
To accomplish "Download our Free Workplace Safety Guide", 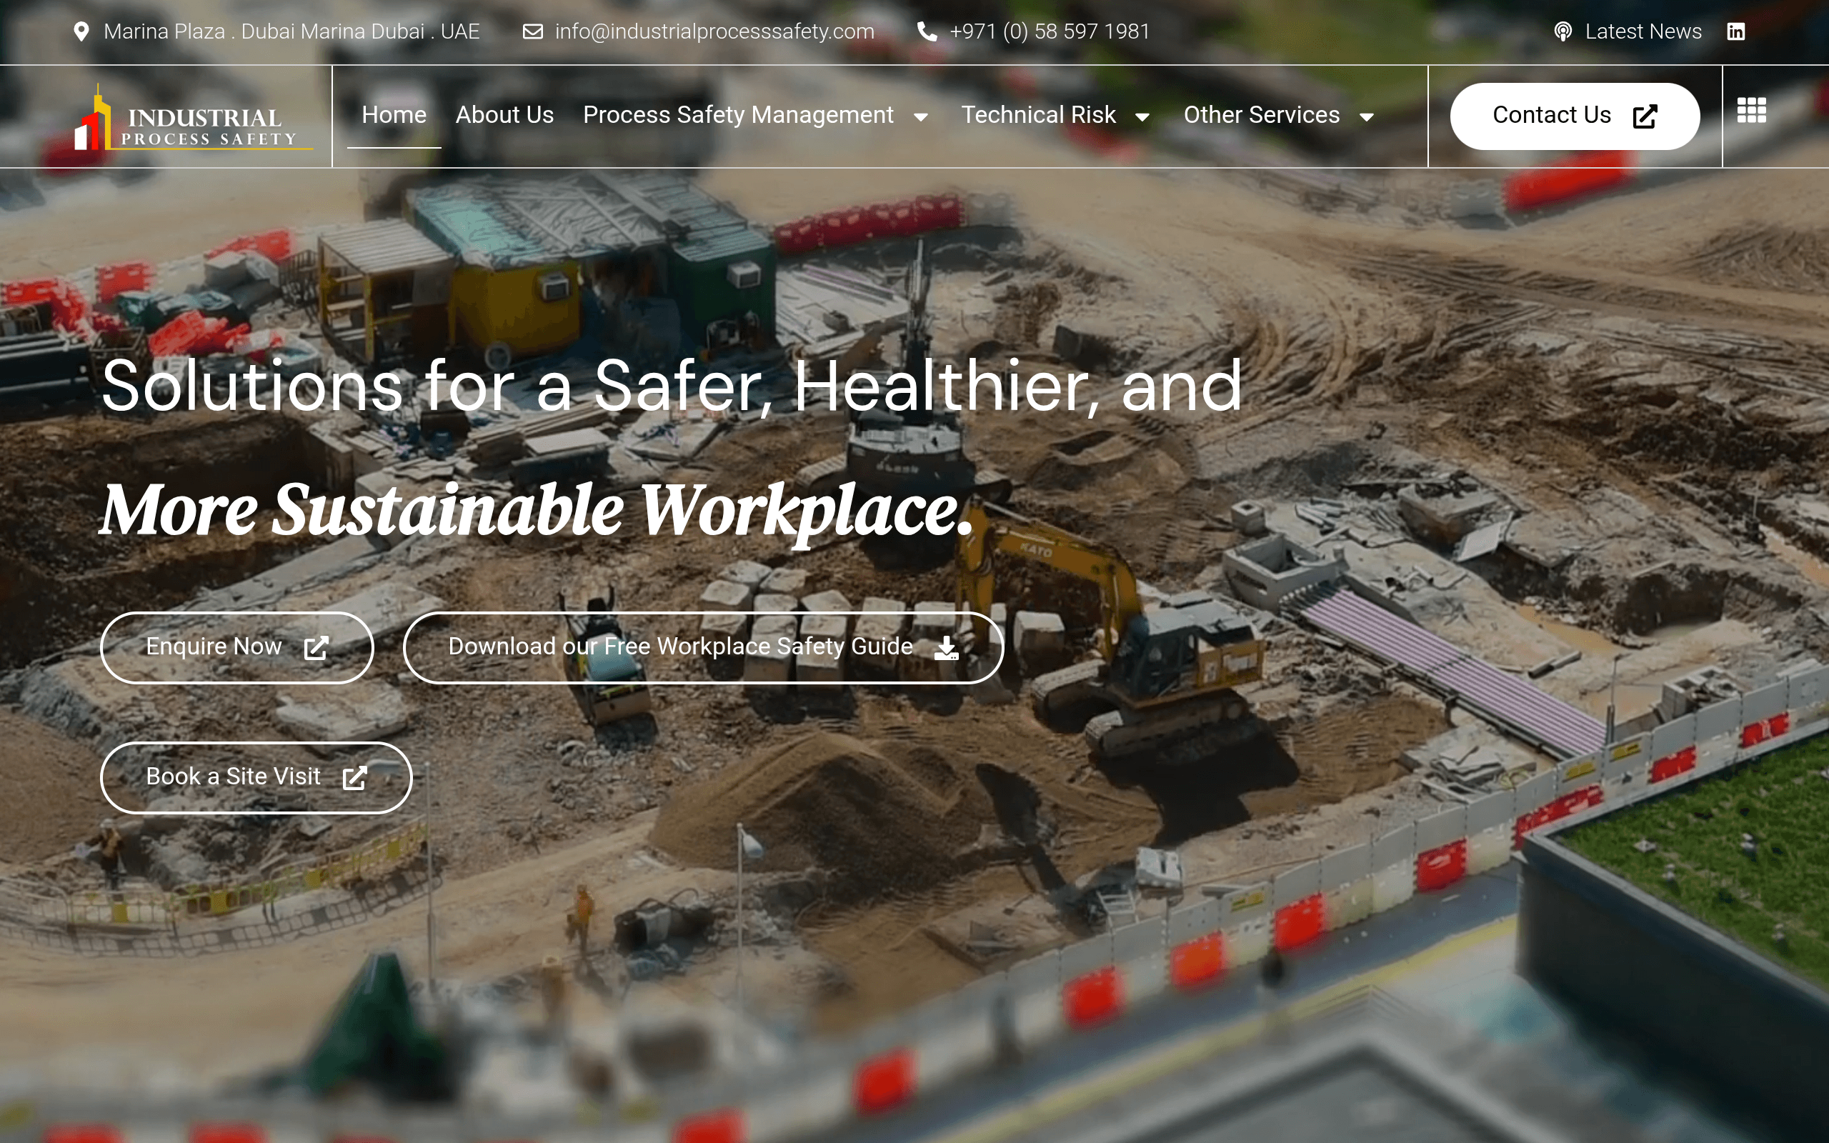I will 703,648.
